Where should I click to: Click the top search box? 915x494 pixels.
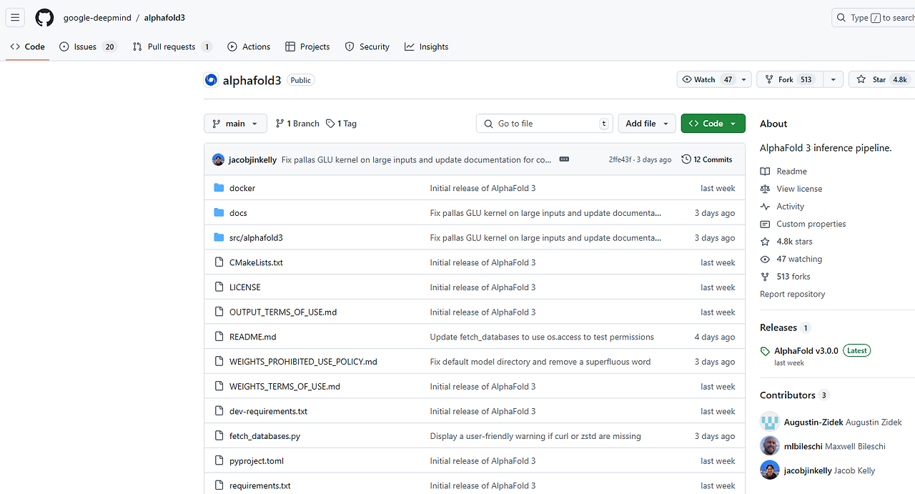click(x=874, y=18)
